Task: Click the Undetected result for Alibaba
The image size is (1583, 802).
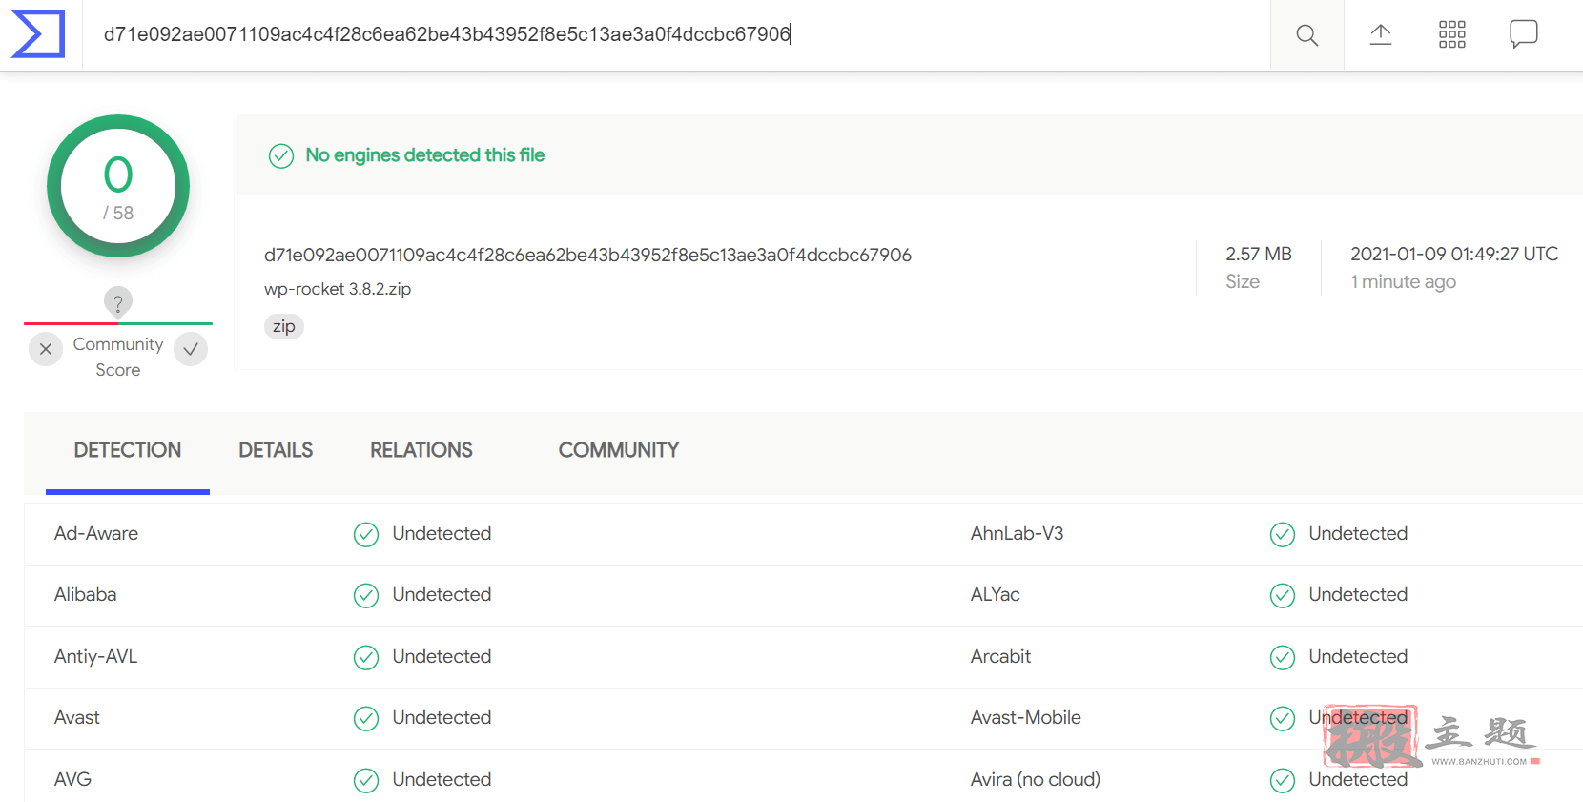Action: pyautogui.click(x=442, y=594)
